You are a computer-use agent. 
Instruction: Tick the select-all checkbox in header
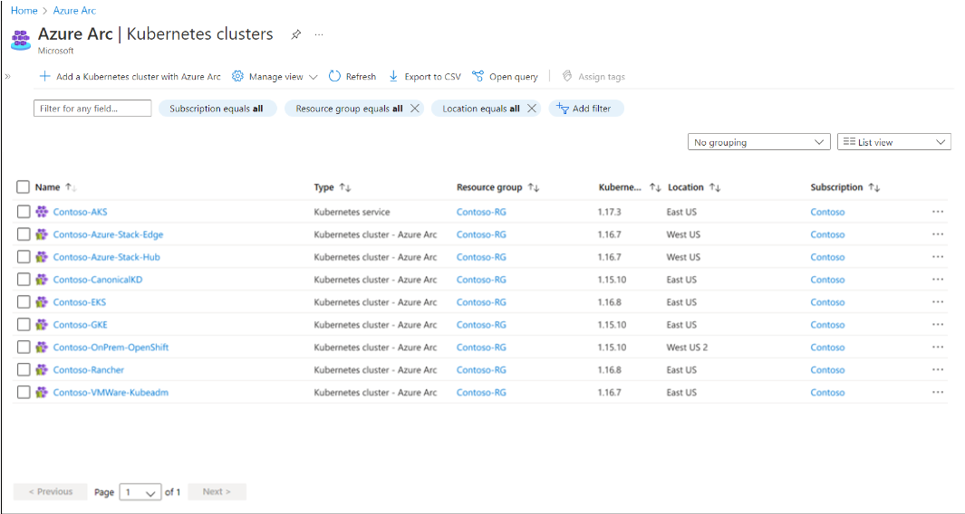pyautogui.click(x=24, y=187)
